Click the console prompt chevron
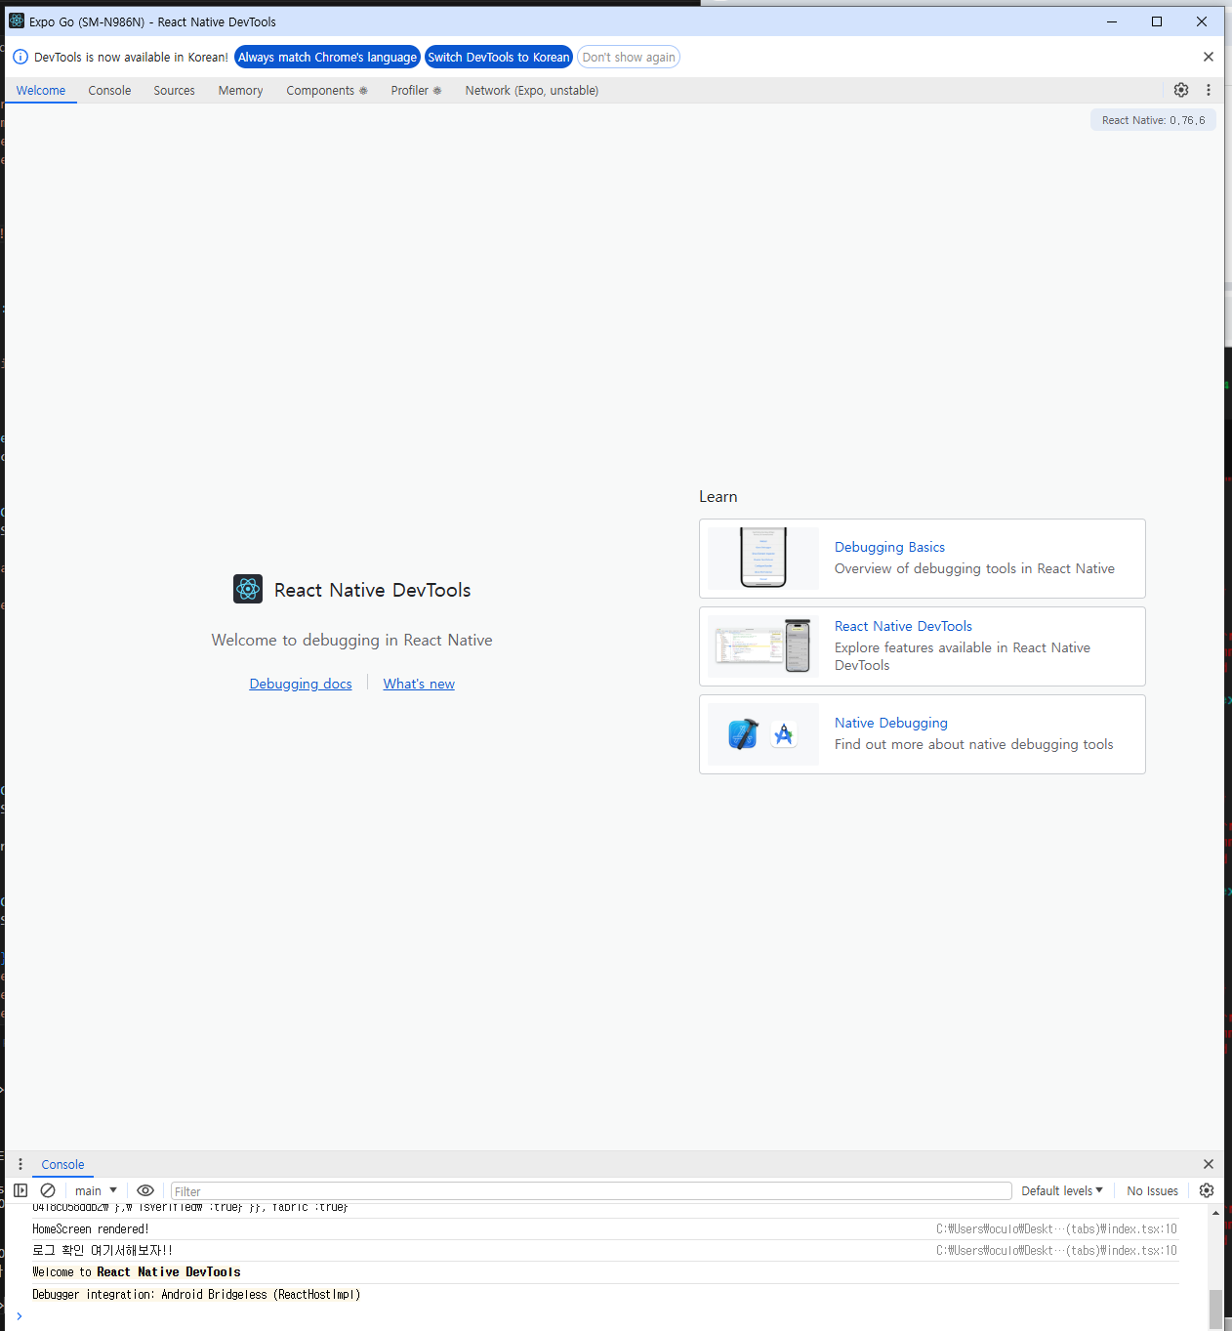 (19, 1315)
